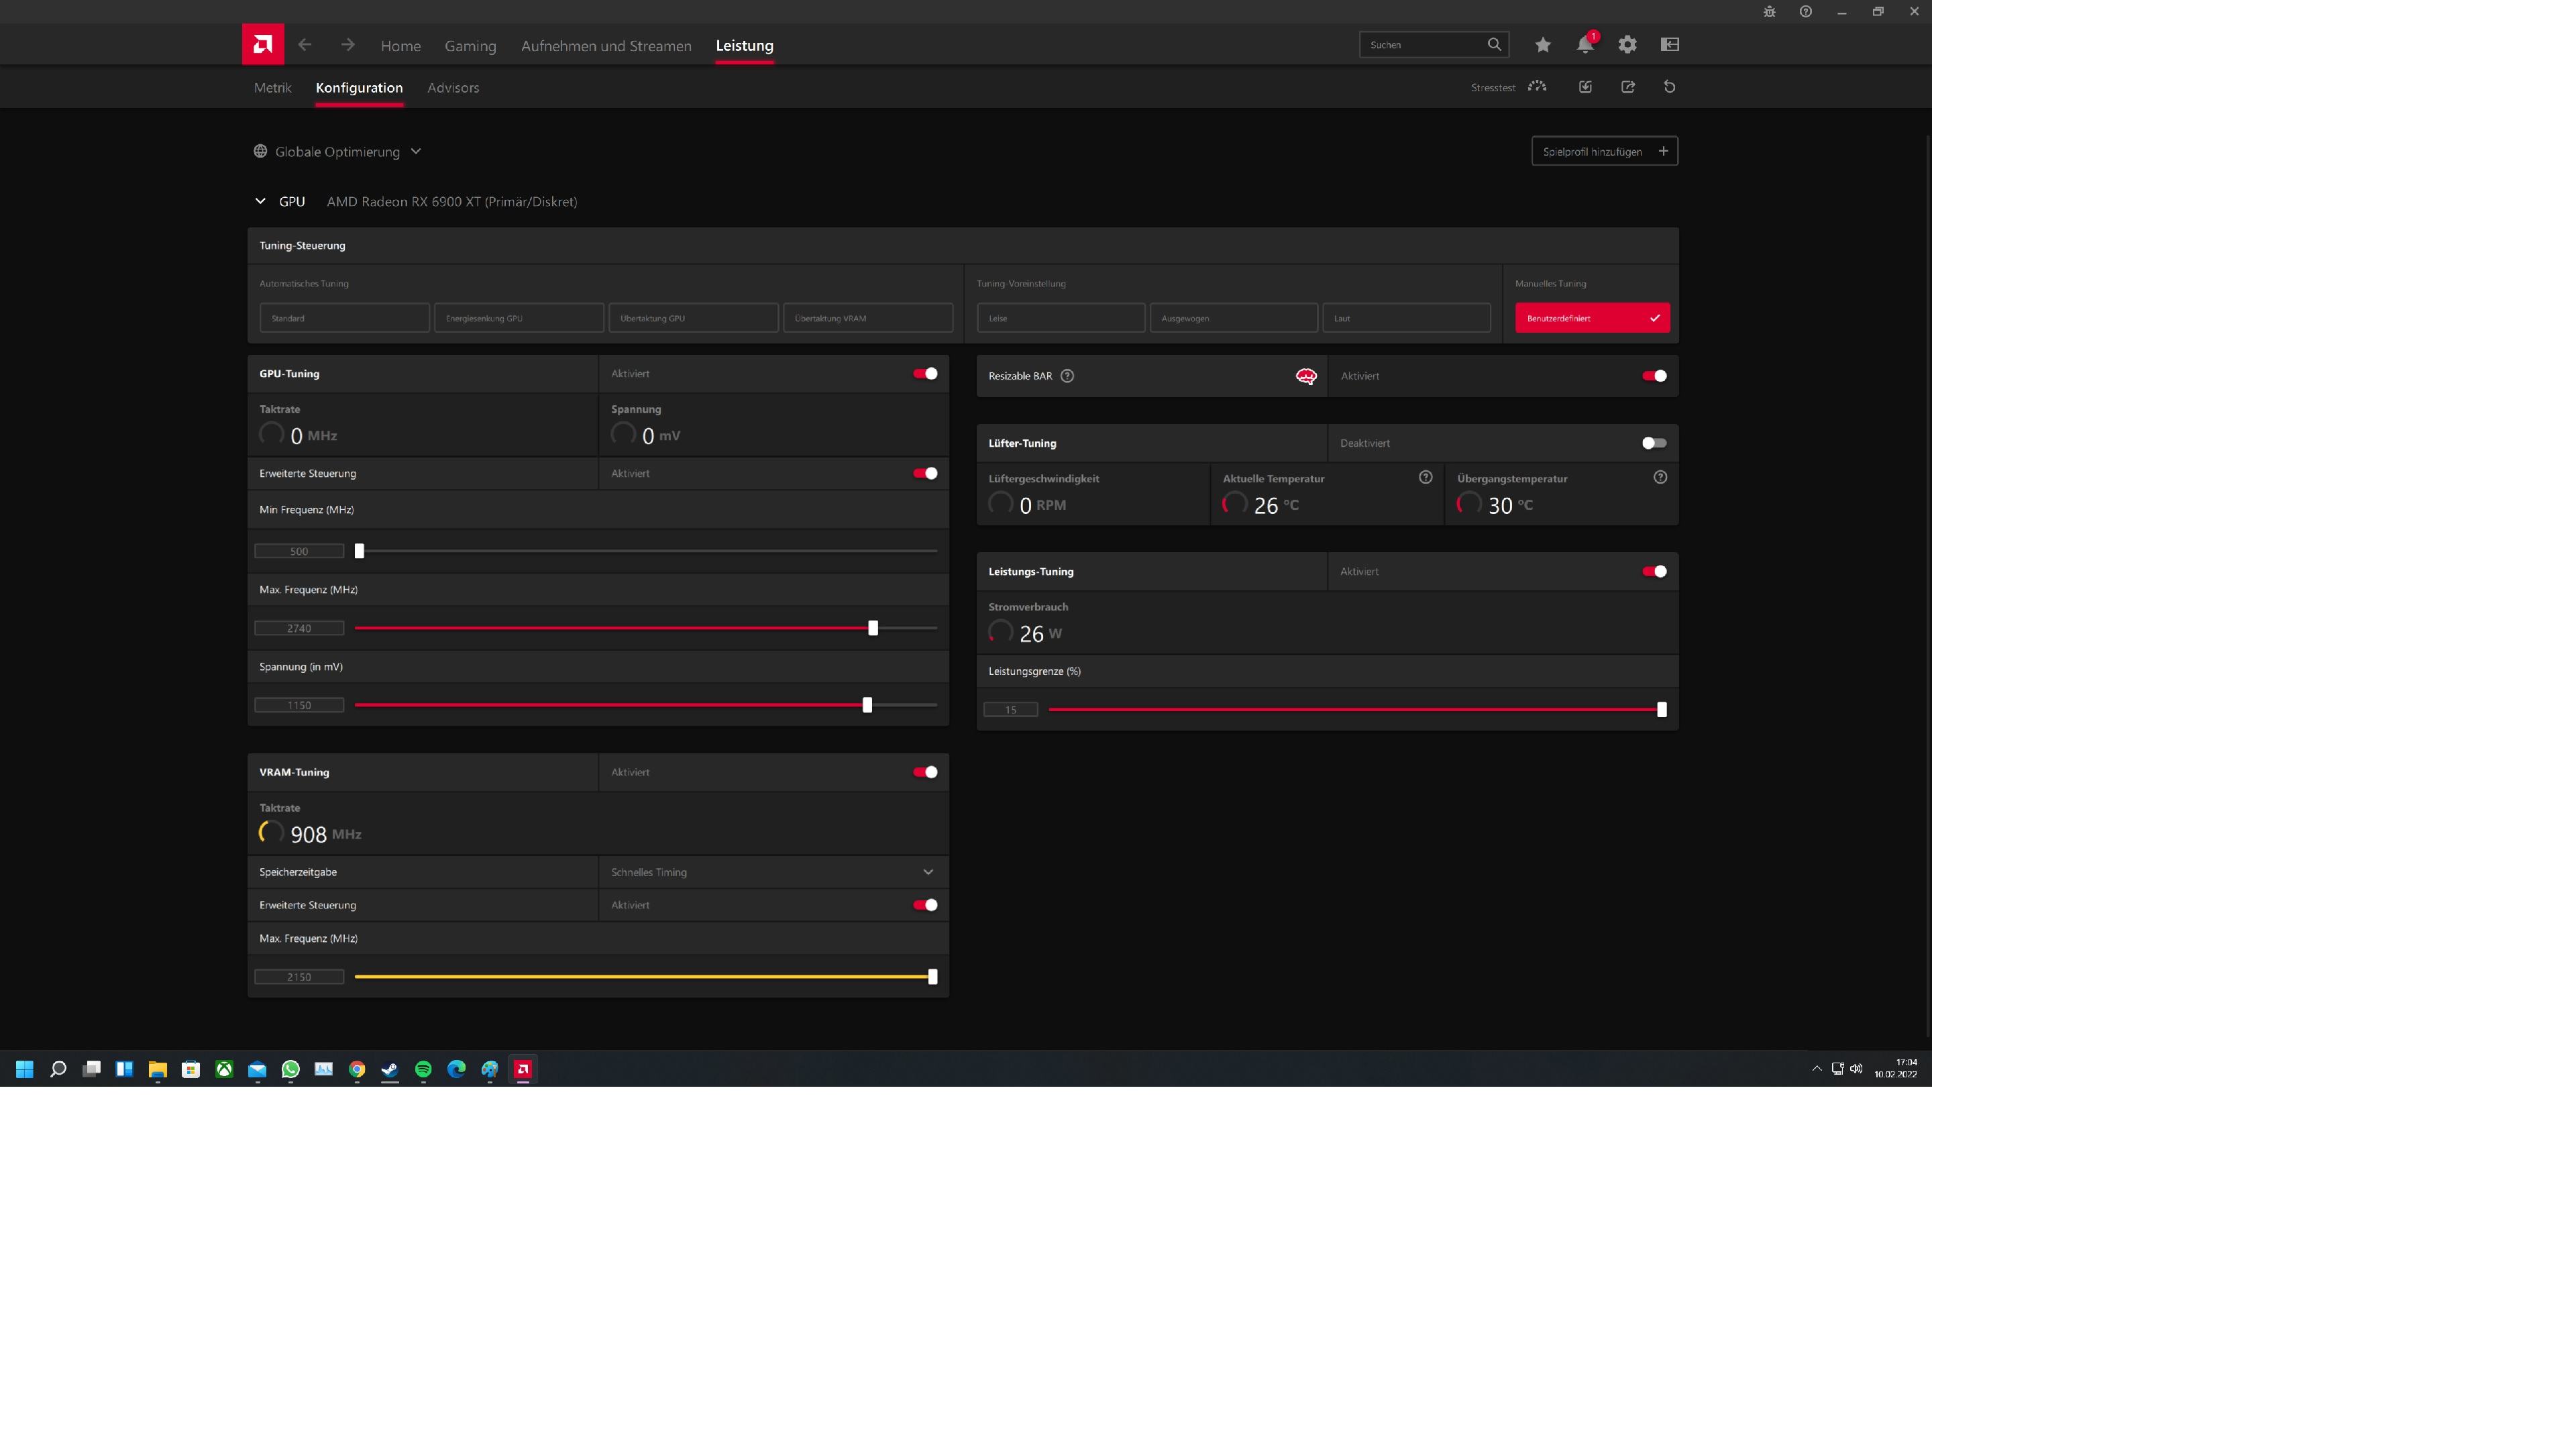This screenshot has width=2576, height=1449.
Task: Switch to the Metrik tab
Action: (x=272, y=88)
